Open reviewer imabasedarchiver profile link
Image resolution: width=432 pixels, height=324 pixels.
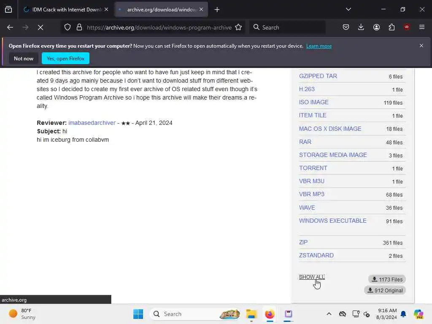92,123
